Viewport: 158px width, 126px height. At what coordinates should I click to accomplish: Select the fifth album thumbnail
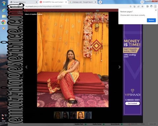88,115
